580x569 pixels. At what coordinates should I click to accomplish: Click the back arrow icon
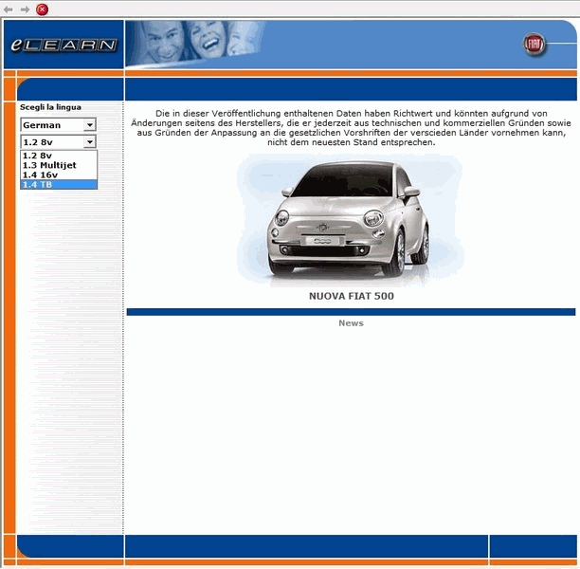click(x=9, y=9)
